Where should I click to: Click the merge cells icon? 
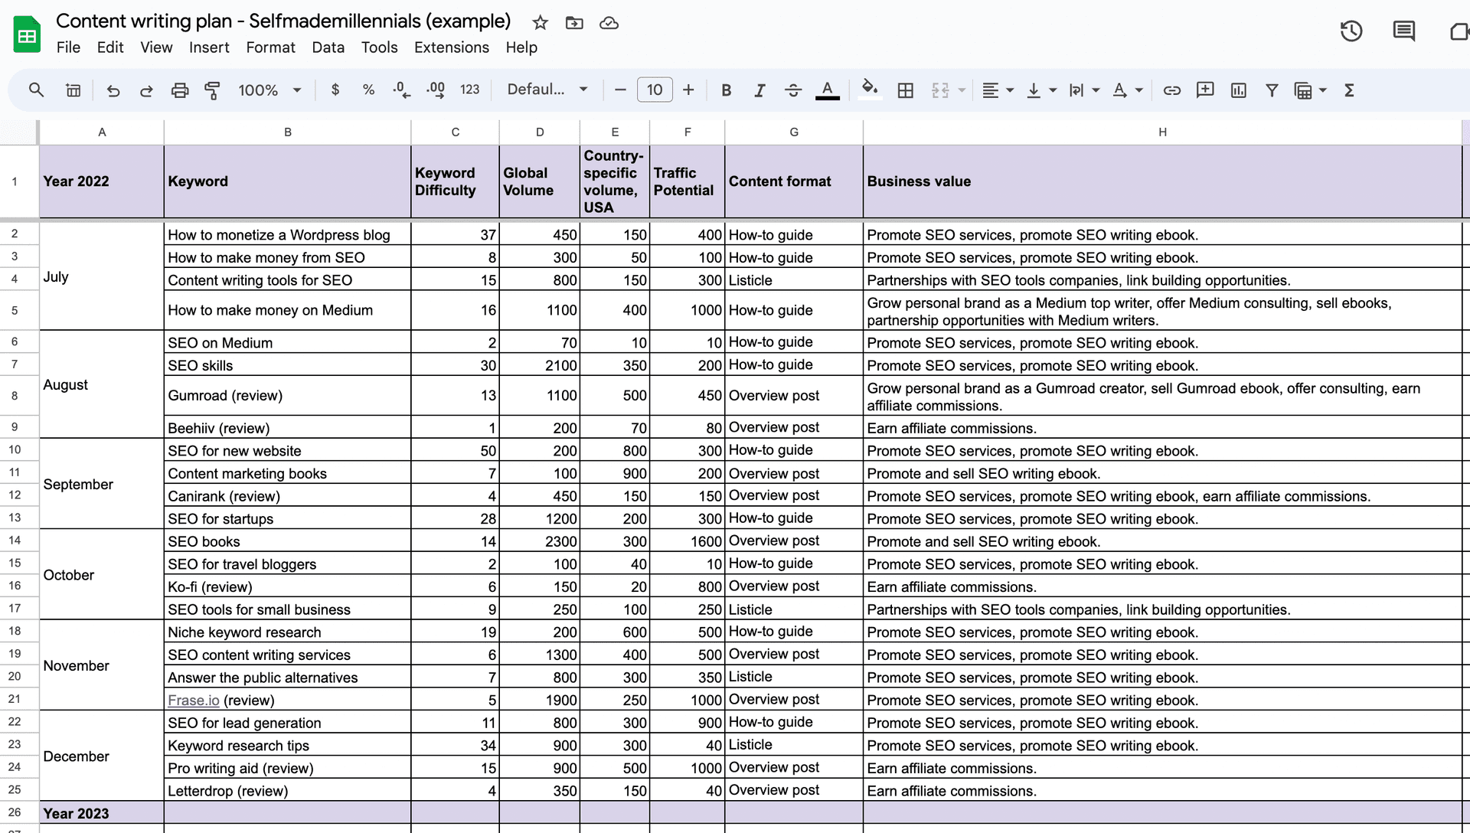tap(938, 90)
